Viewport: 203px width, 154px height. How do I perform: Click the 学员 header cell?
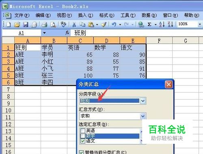54,48
